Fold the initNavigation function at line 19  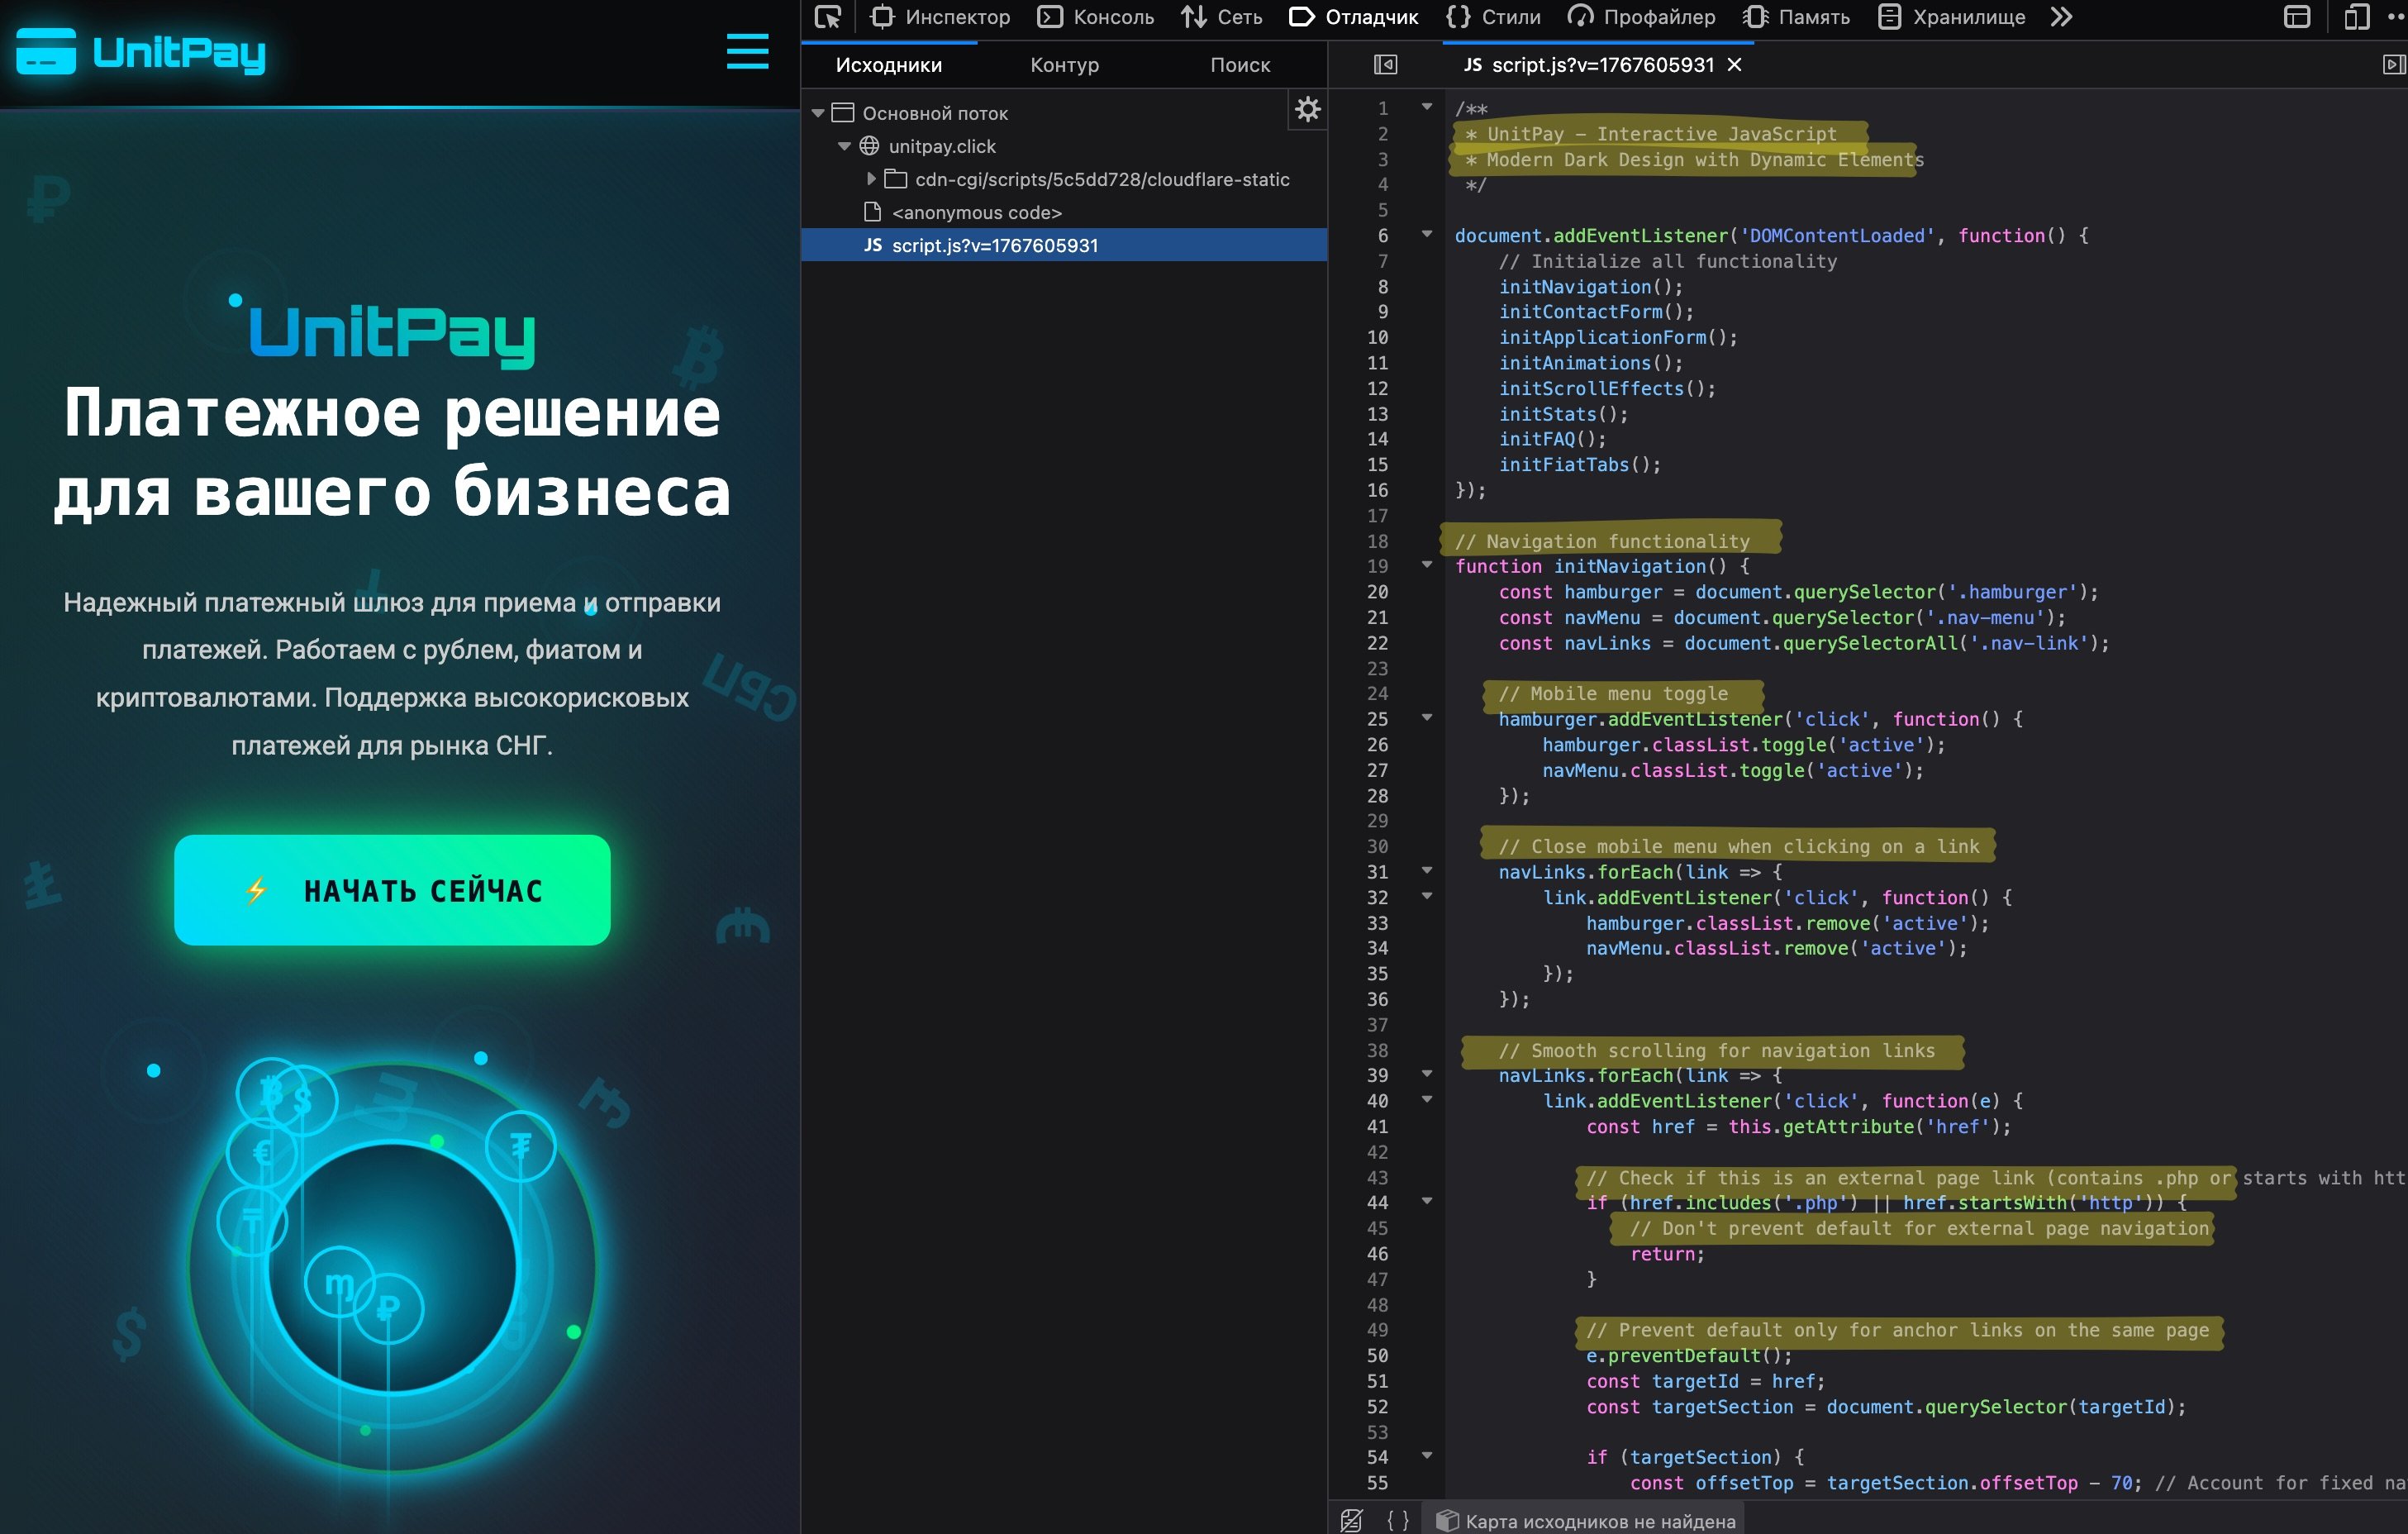coord(1427,565)
